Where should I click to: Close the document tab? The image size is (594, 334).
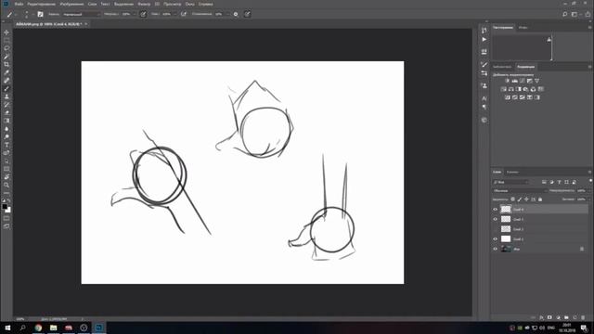click(86, 24)
